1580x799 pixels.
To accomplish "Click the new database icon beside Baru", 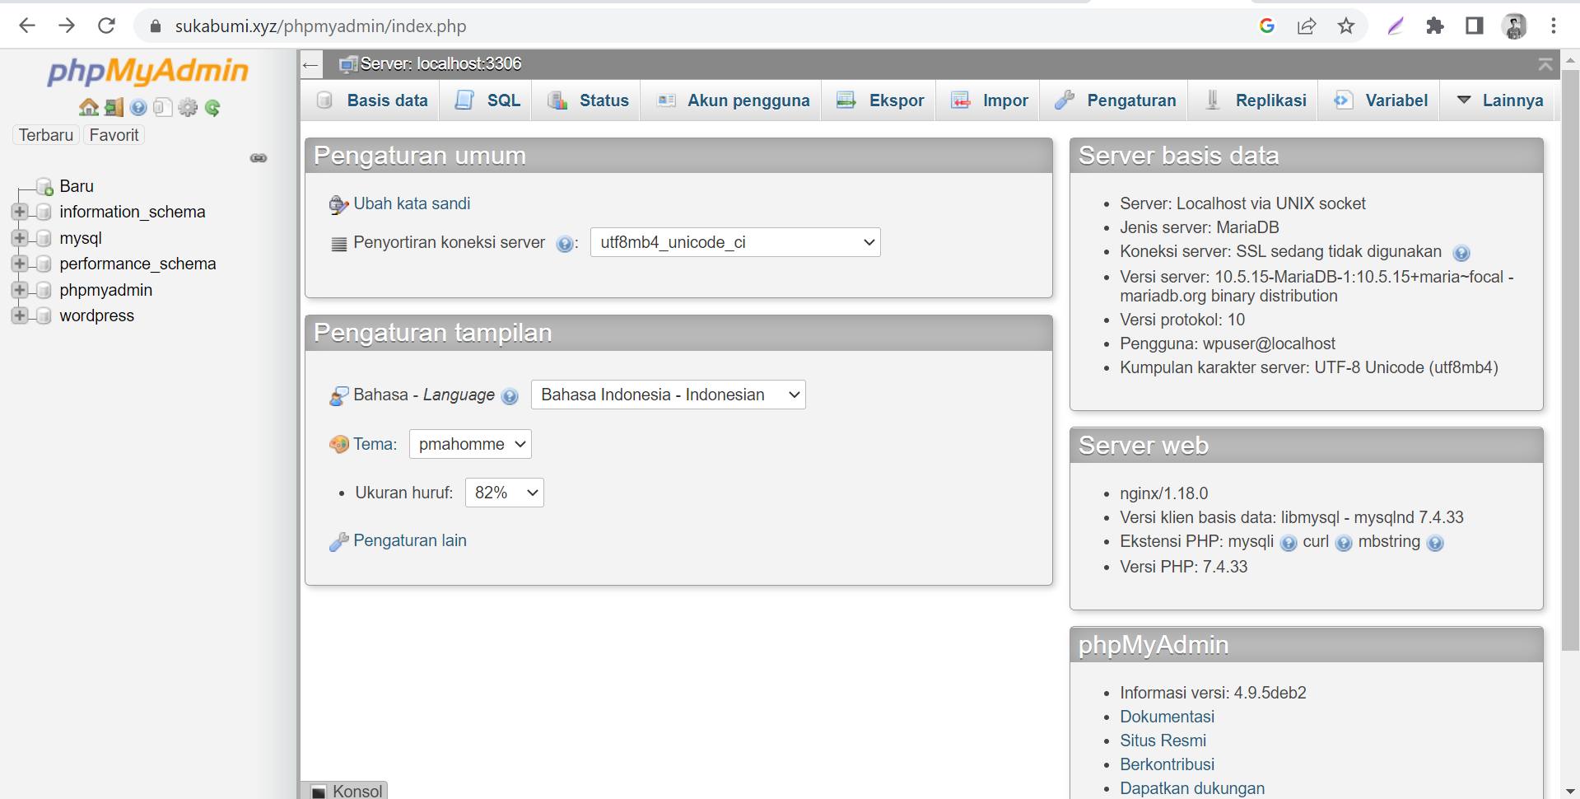I will pyautogui.click(x=44, y=187).
